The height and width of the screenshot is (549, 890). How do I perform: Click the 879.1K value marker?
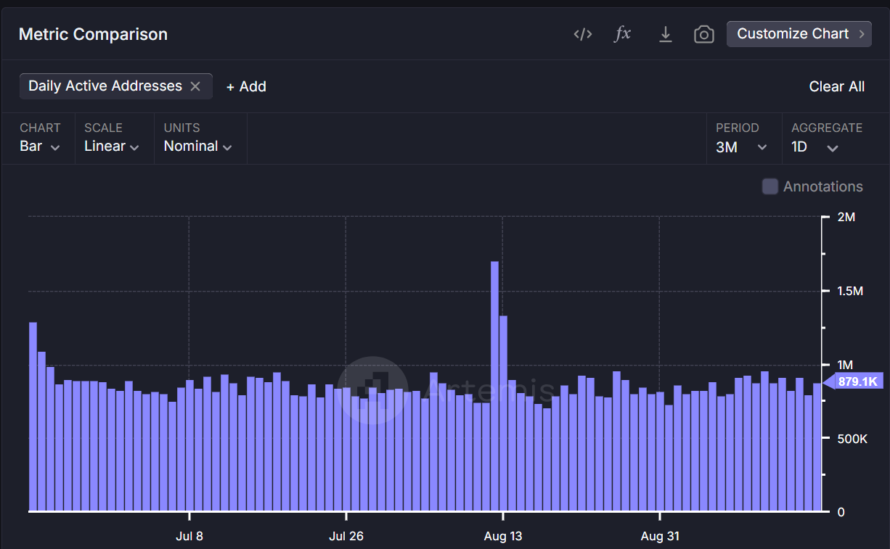(x=857, y=380)
